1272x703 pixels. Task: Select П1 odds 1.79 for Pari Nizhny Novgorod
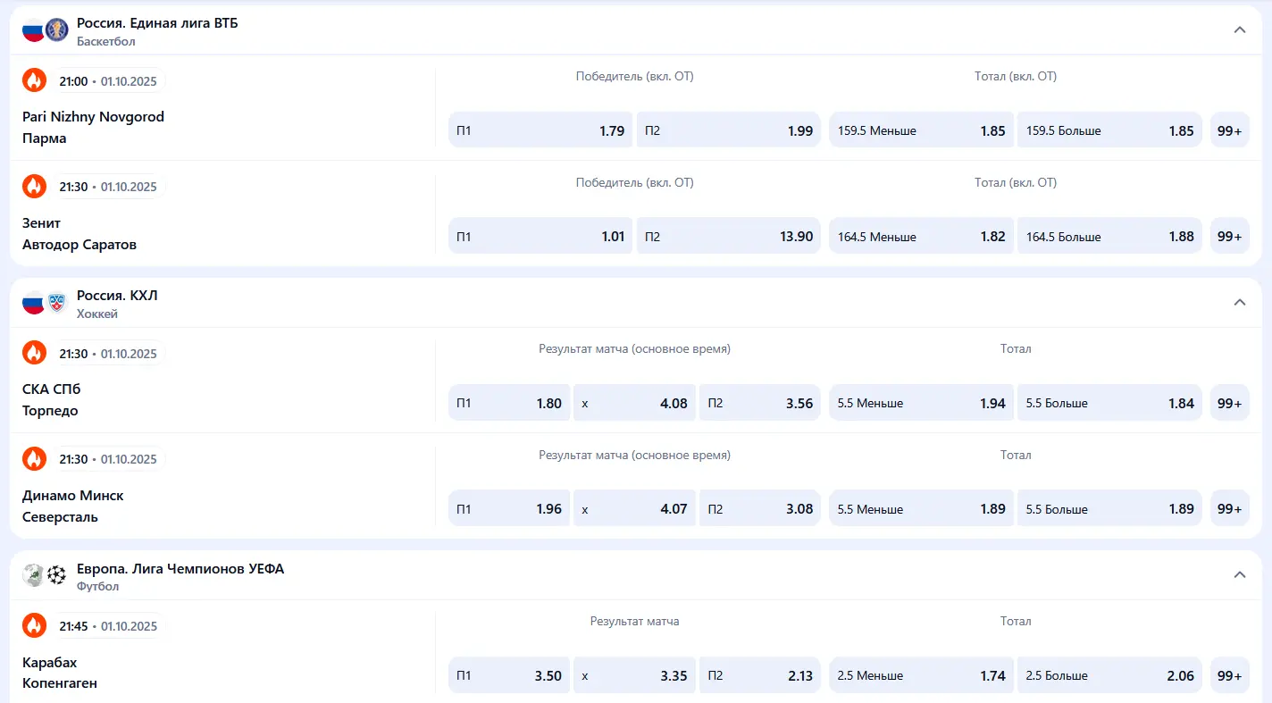click(540, 130)
